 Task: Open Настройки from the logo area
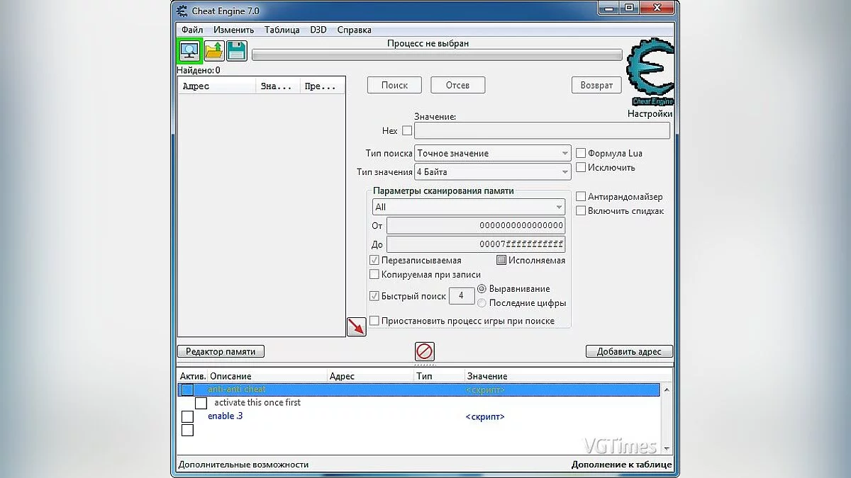pyautogui.click(x=649, y=113)
